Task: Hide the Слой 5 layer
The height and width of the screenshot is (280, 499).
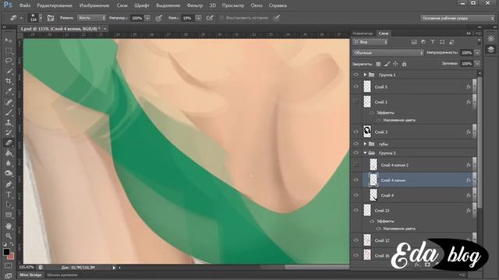Action: (x=356, y=86)
